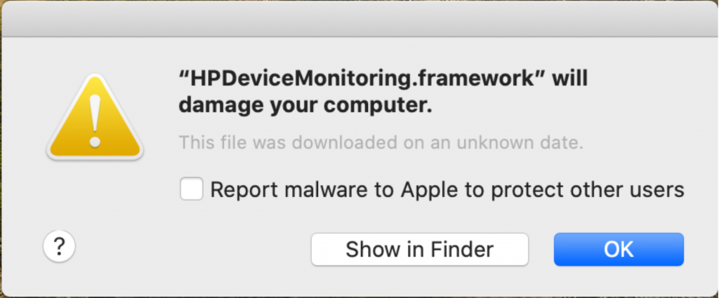The image size is (719, 298).
Task: Select the words "protect other users" in the label
Action: tap(588, 189)
